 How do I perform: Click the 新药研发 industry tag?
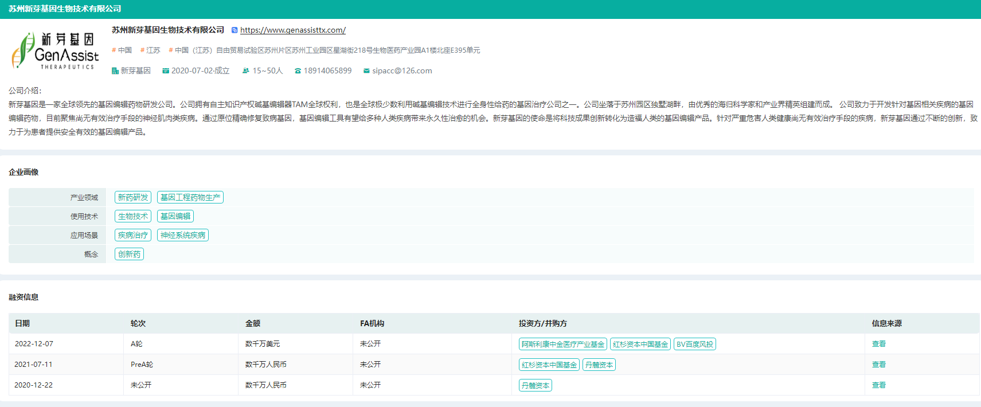click(x=133, y=197)
